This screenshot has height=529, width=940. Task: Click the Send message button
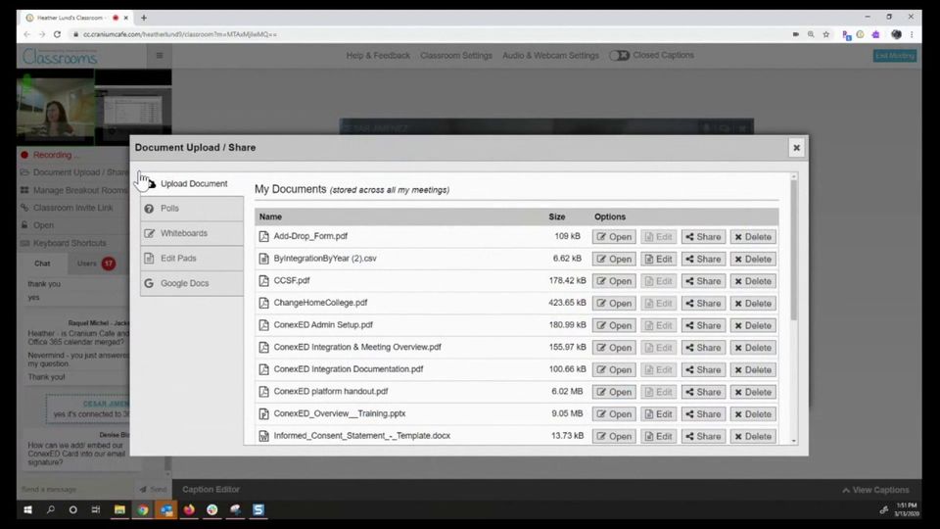(154, 490)
